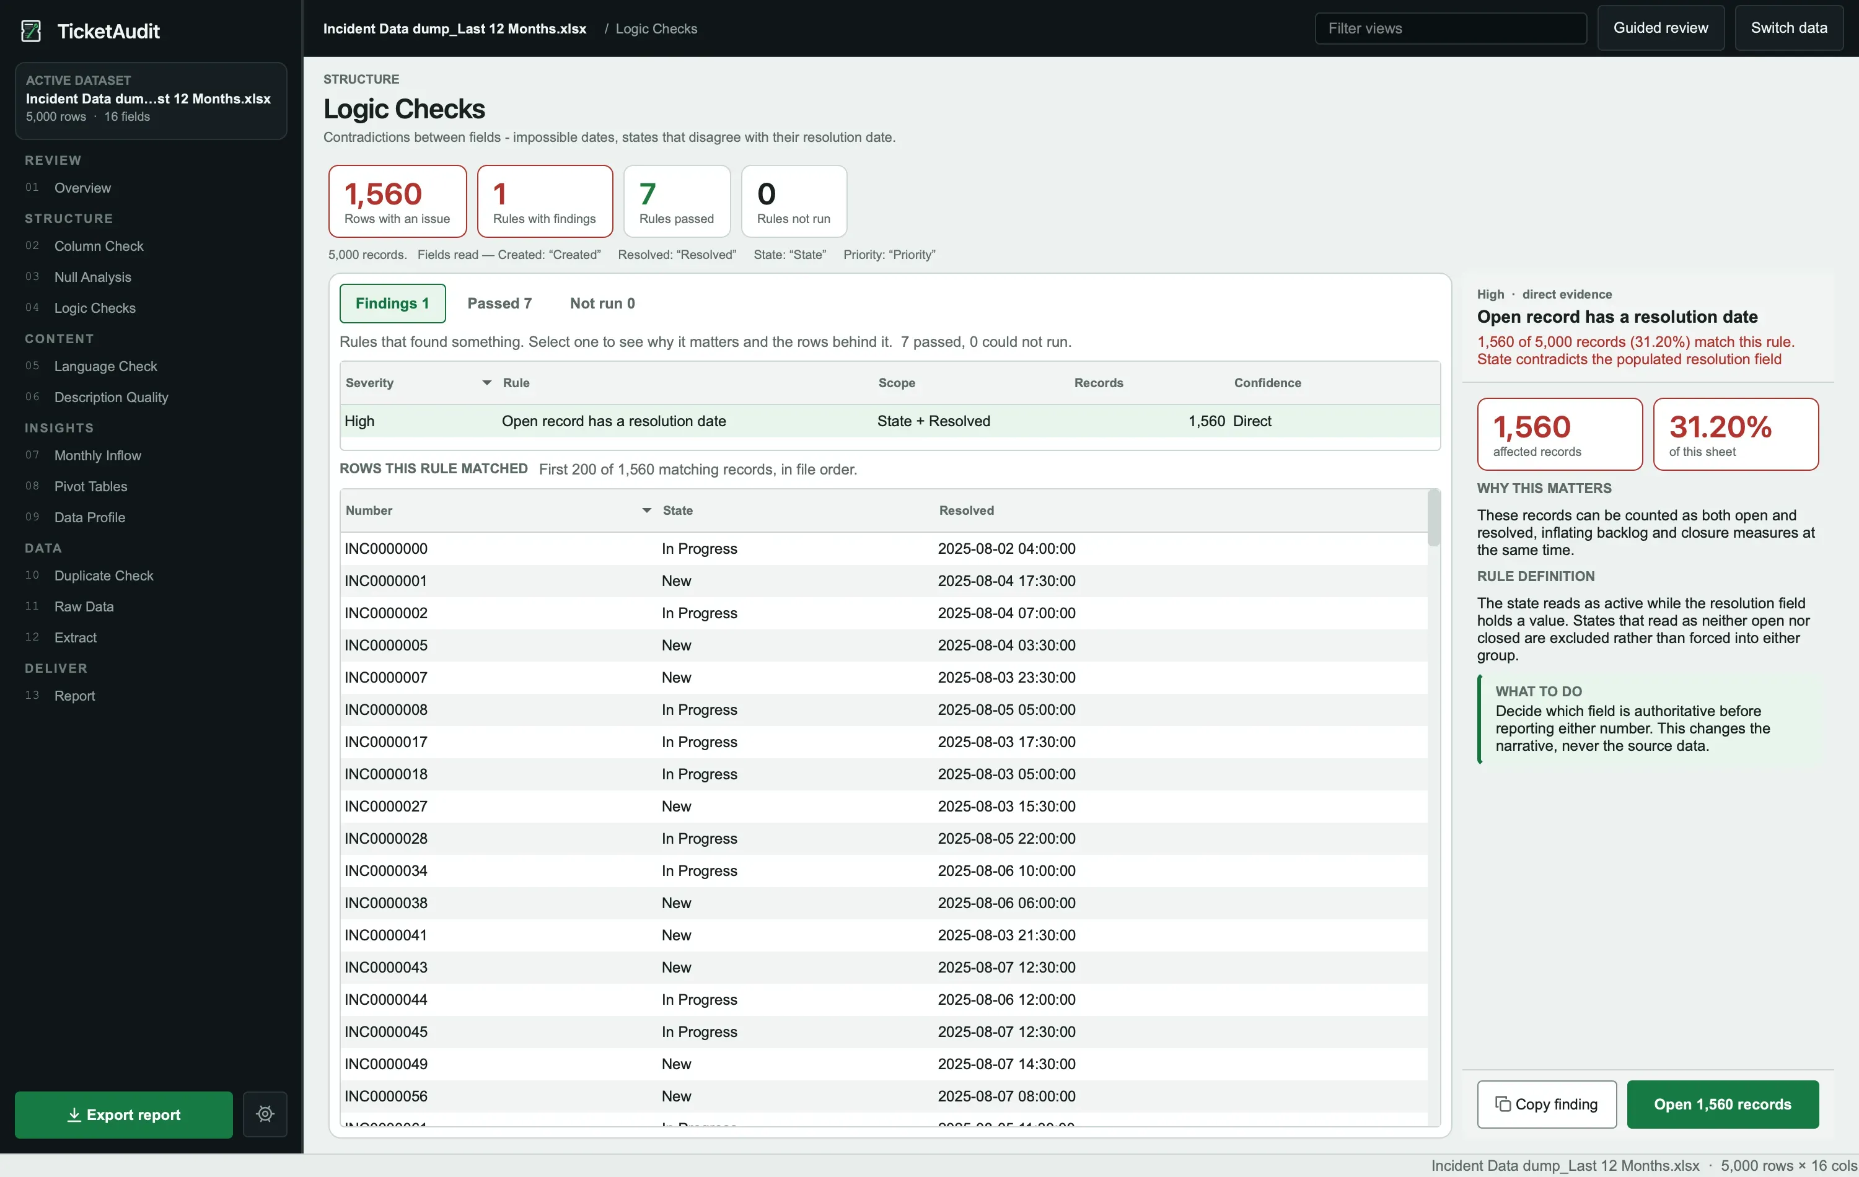
Task: Open the theme settings gear icon
Action: click(x=265, y=1114)
